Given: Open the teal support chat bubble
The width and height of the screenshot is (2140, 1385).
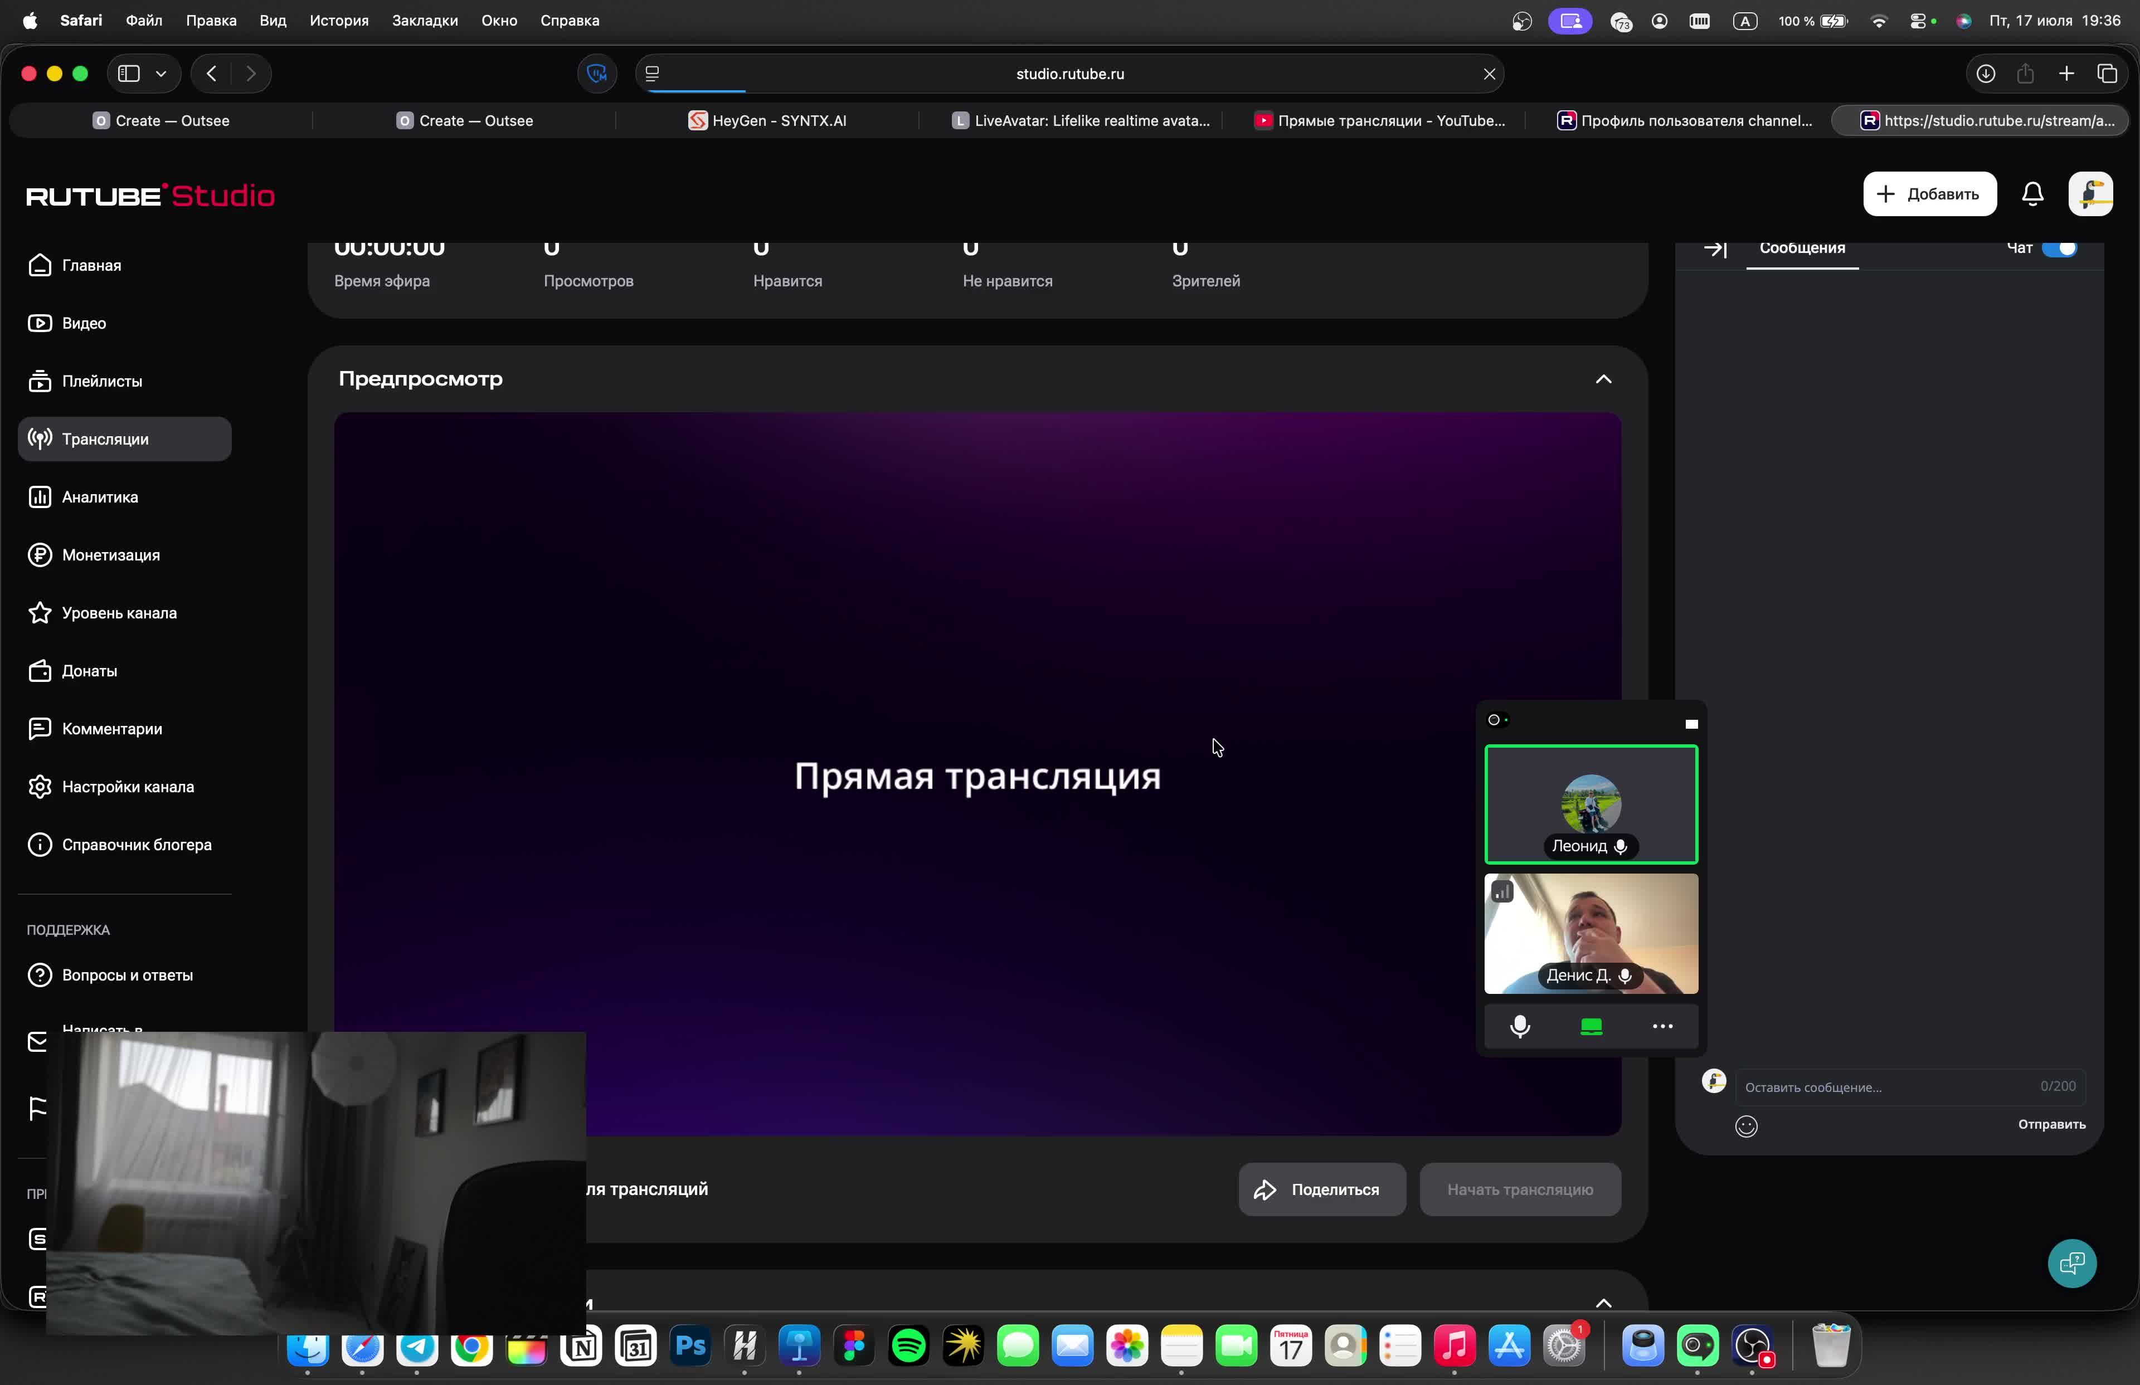Looking at the screenshot, I should pos(2071,1264).
